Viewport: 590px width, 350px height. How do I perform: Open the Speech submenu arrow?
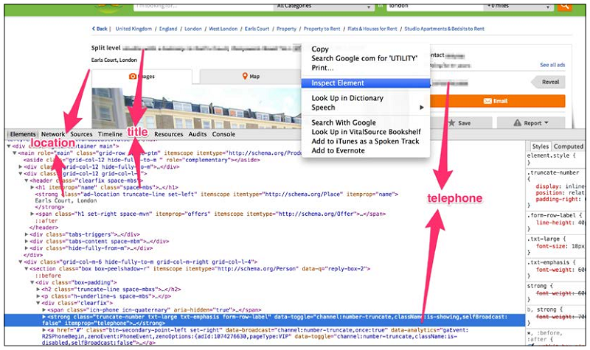pyautogui.click(x=422, y=108)
